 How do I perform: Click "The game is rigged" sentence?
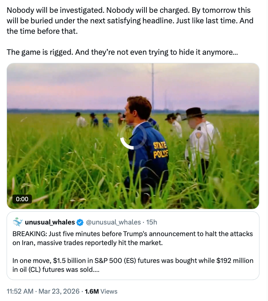pos(121,52)
